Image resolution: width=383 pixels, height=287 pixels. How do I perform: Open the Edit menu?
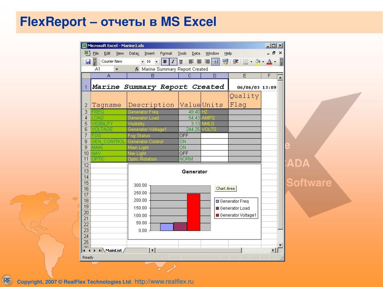107,53
